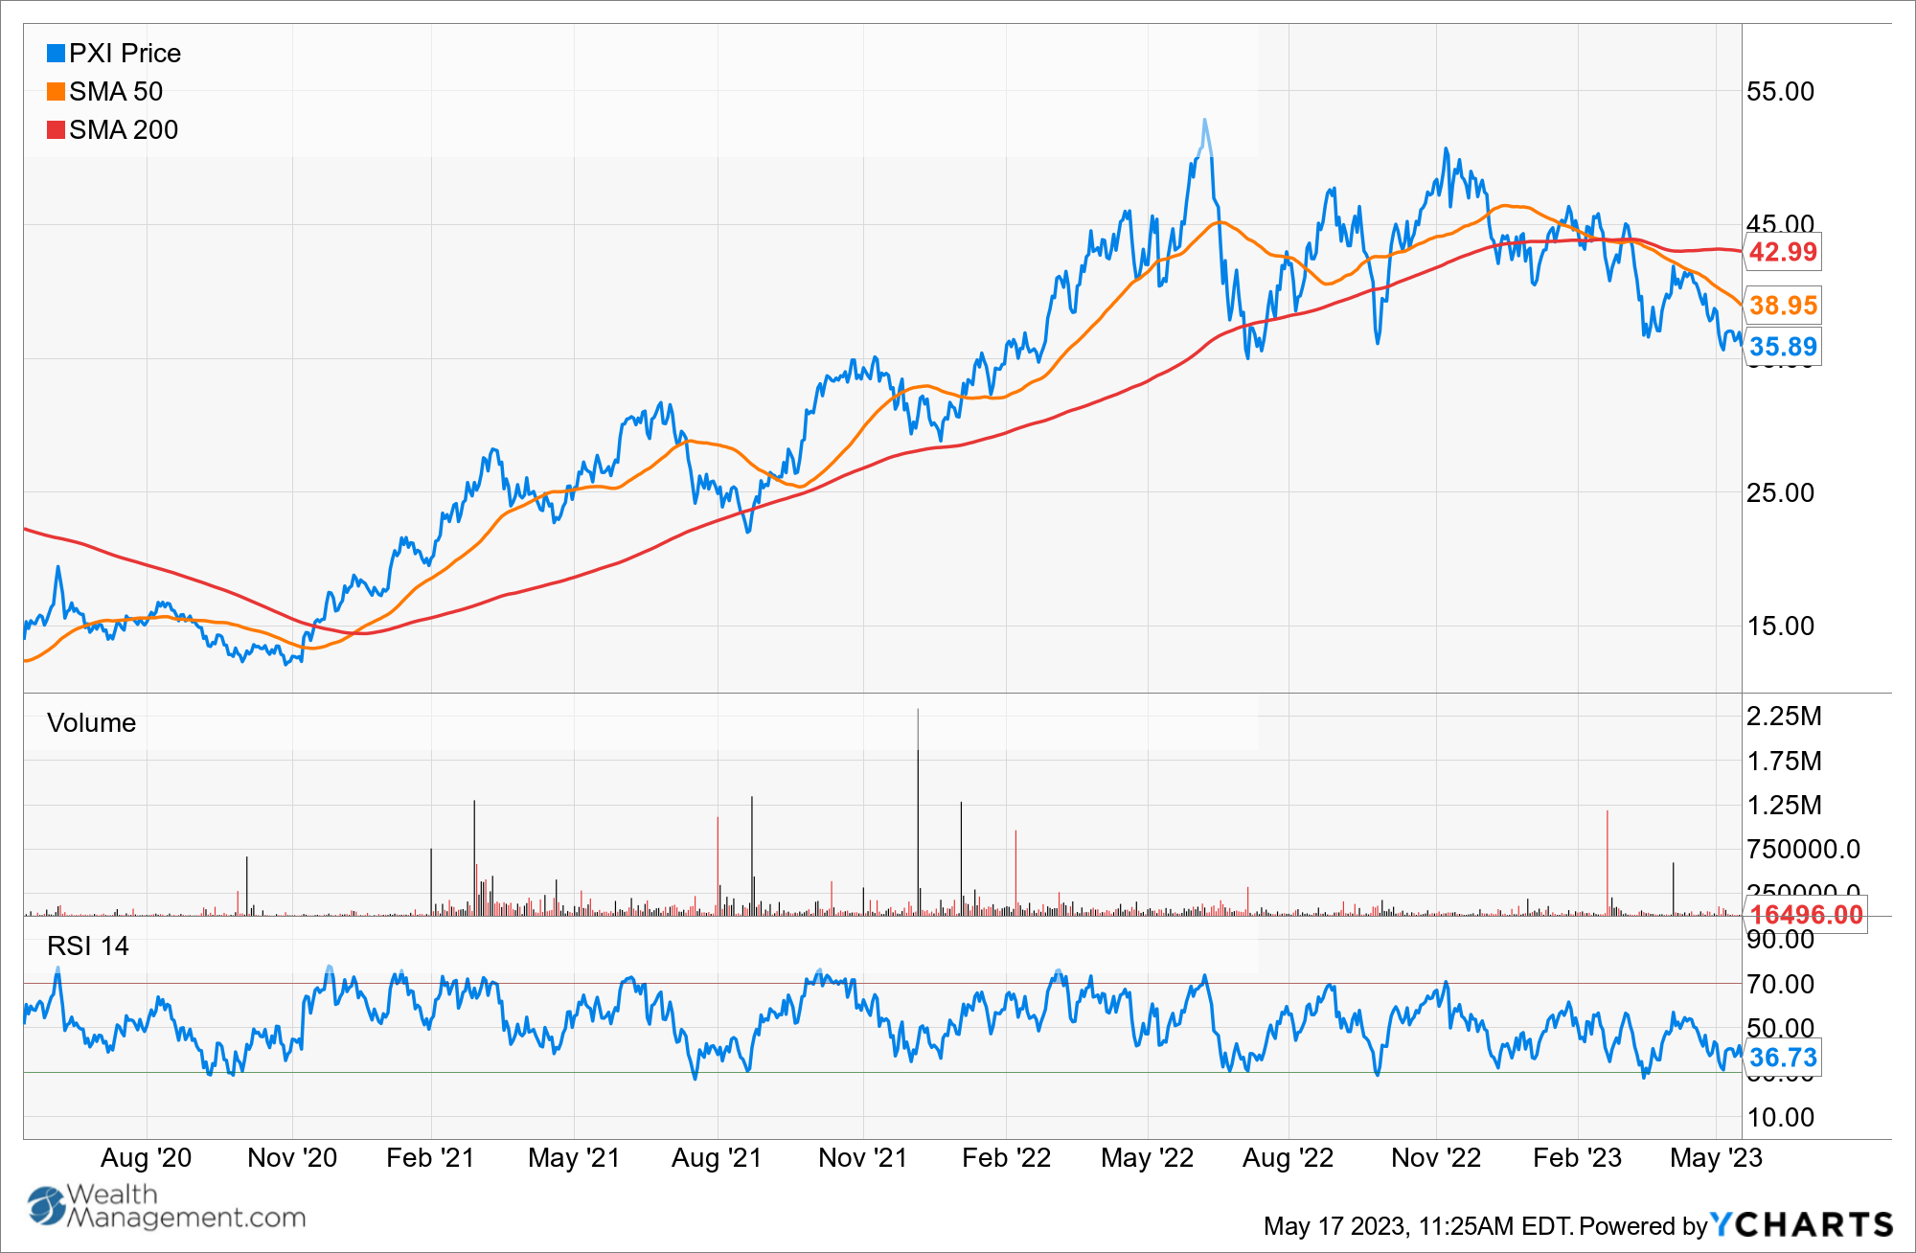This screenshot has height=1253, width=1916.
Task: Click the 35.89 price value tag
Action: coord(1782,347)
